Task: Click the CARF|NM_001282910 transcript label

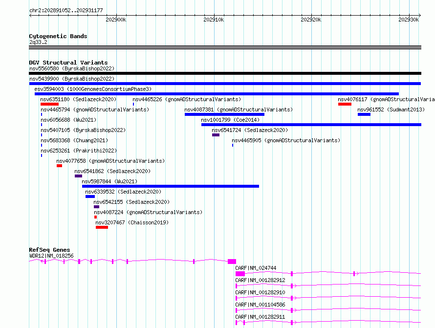Action: pos(260,292)
